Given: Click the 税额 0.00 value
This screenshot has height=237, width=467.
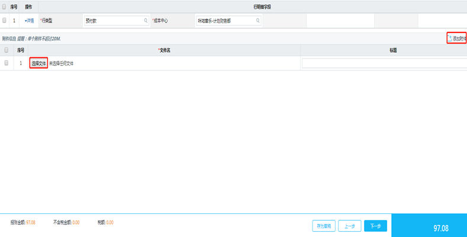Looking at the screenshot, I should 110,222.
